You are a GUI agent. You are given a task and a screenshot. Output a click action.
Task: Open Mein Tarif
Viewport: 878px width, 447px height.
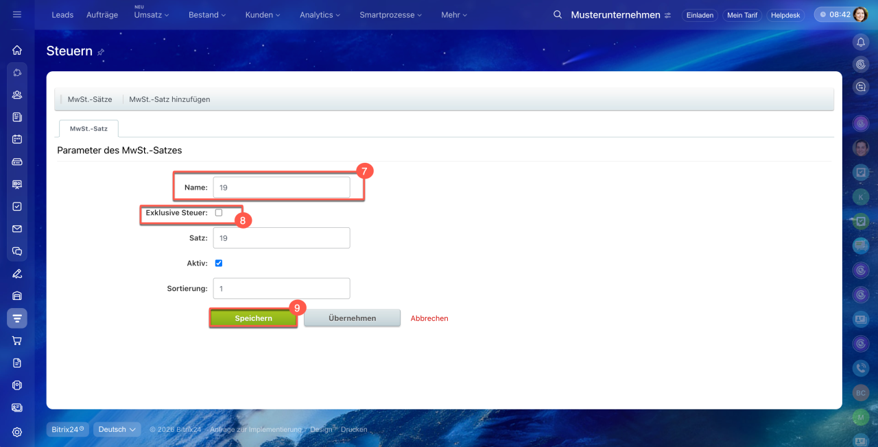742,15
